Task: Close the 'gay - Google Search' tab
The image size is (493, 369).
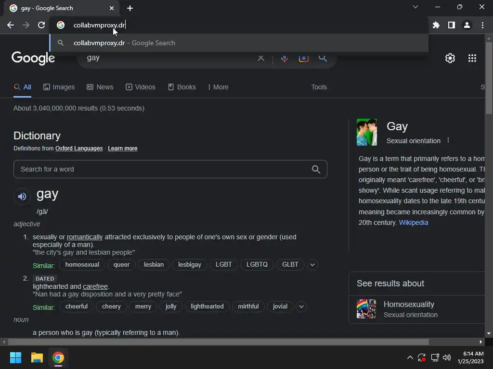Action: coord(112,8)
